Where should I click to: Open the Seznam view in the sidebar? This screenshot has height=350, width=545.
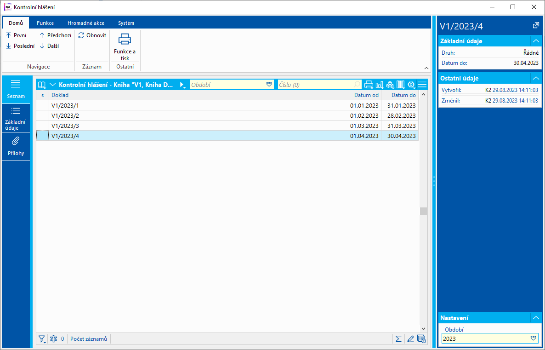pyautogui.click(x=16, y=89)
